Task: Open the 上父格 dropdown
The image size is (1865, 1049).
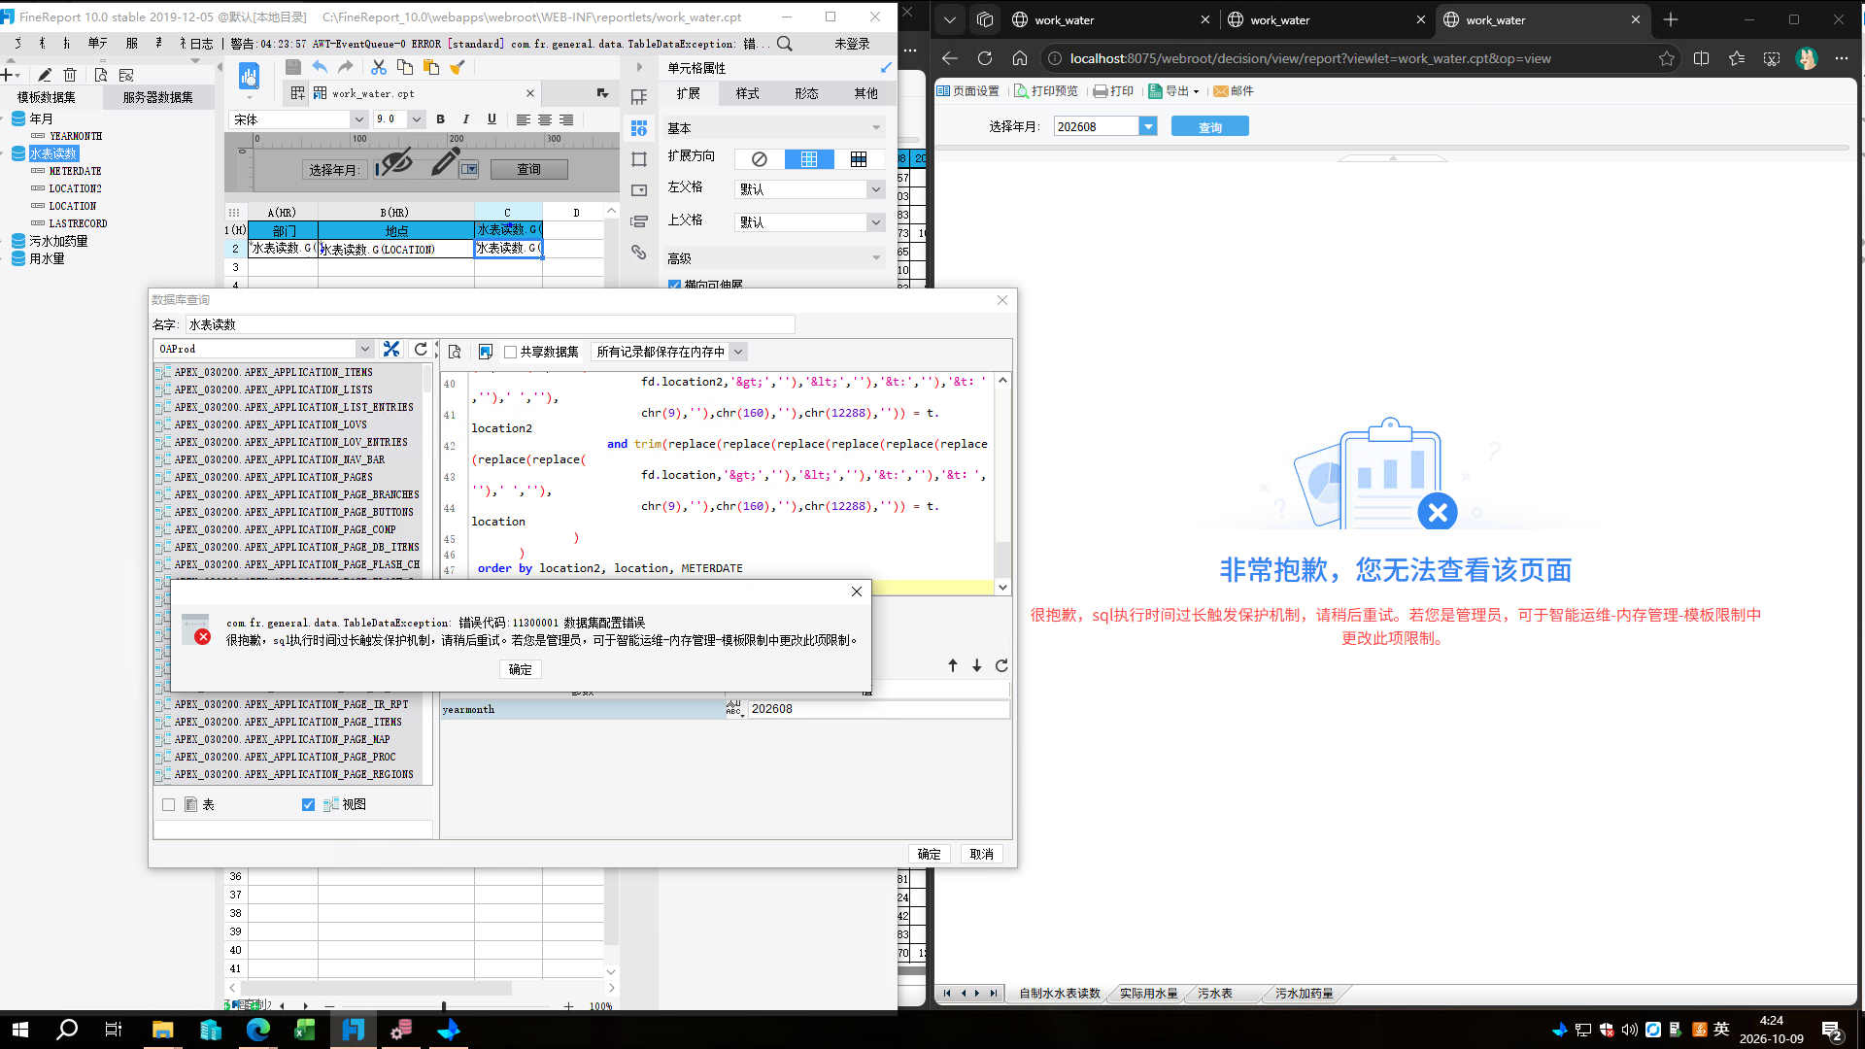Action: (x=875, y=222)
